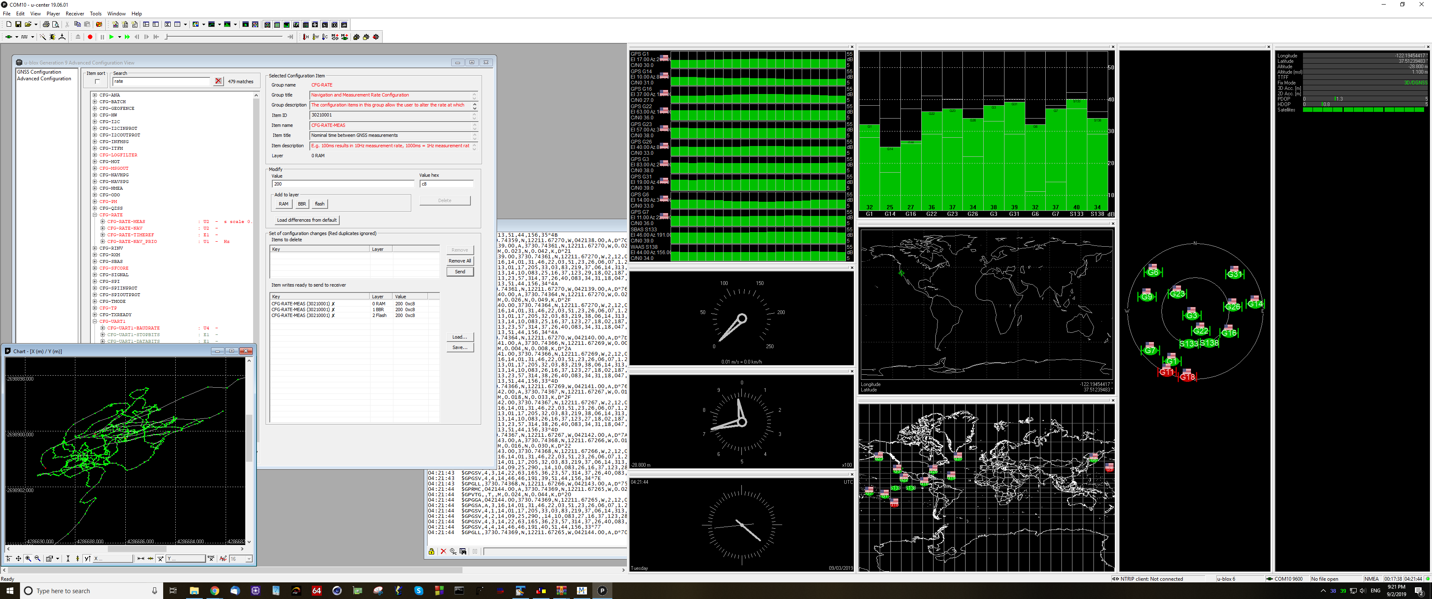Click the red record button in player toolbar
1432x599 pixels.
(x=90, y=37)
